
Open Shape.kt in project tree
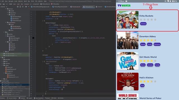(x=12, y=46)
